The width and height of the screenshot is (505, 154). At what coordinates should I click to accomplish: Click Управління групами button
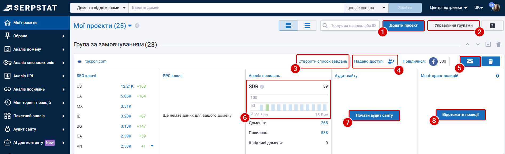coord(453,26)
